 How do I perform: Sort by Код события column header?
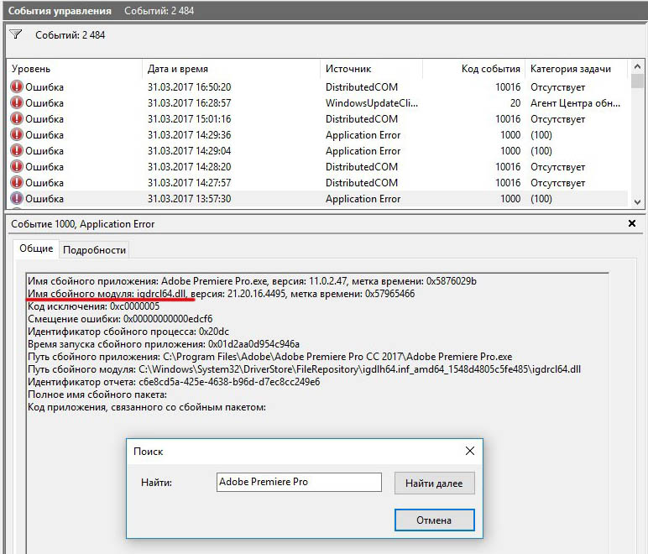point(473,69)
